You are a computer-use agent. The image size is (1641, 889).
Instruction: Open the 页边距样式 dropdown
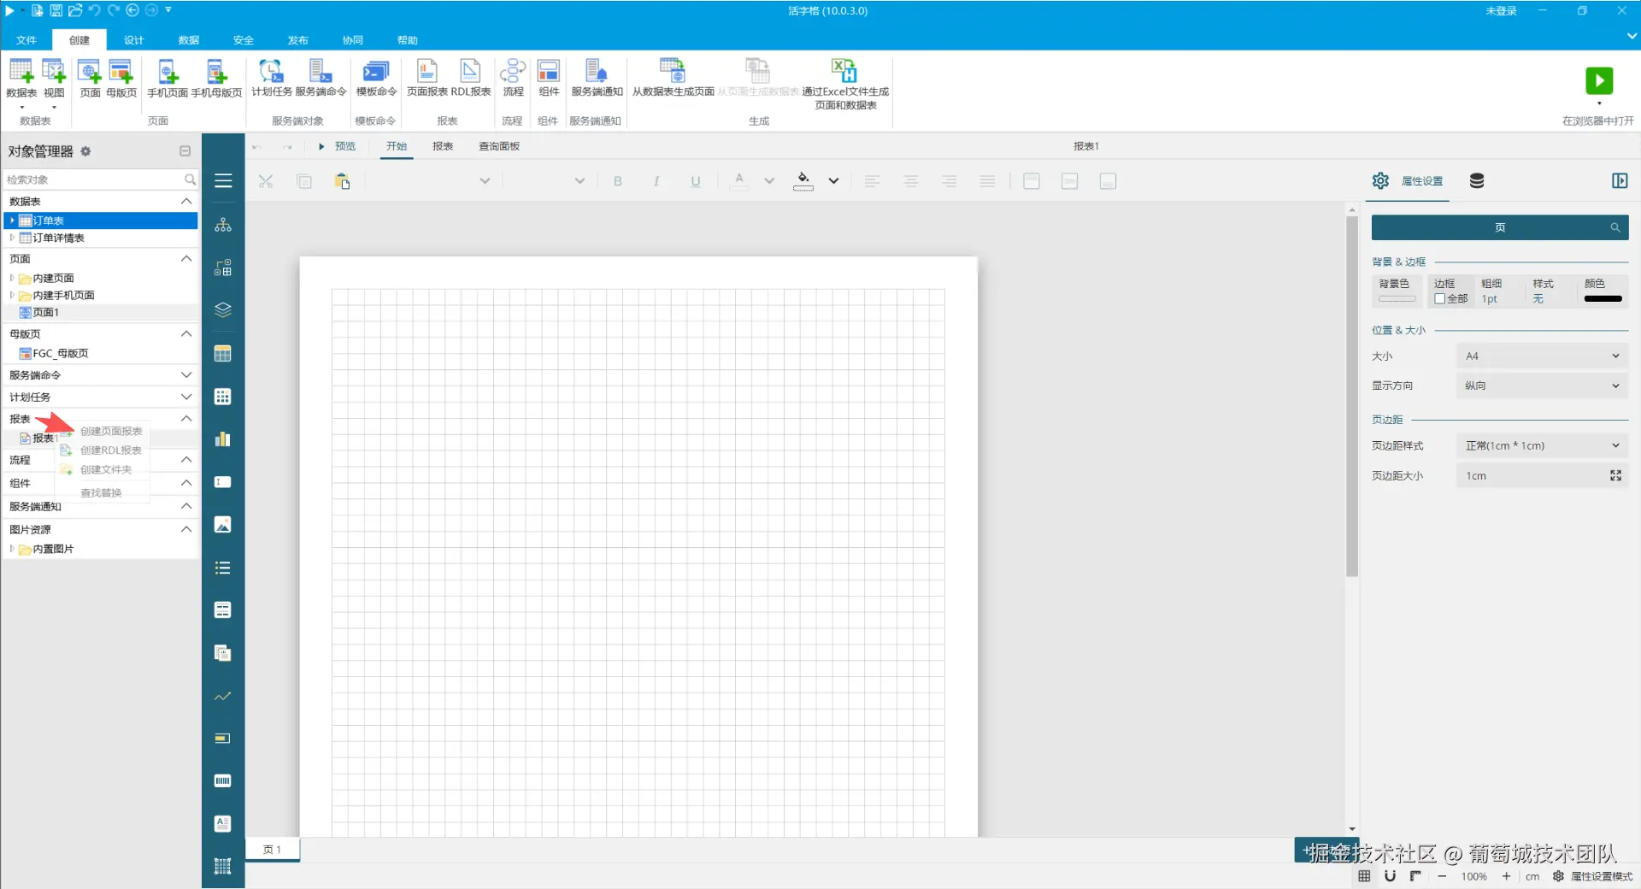coord(1542,446)
